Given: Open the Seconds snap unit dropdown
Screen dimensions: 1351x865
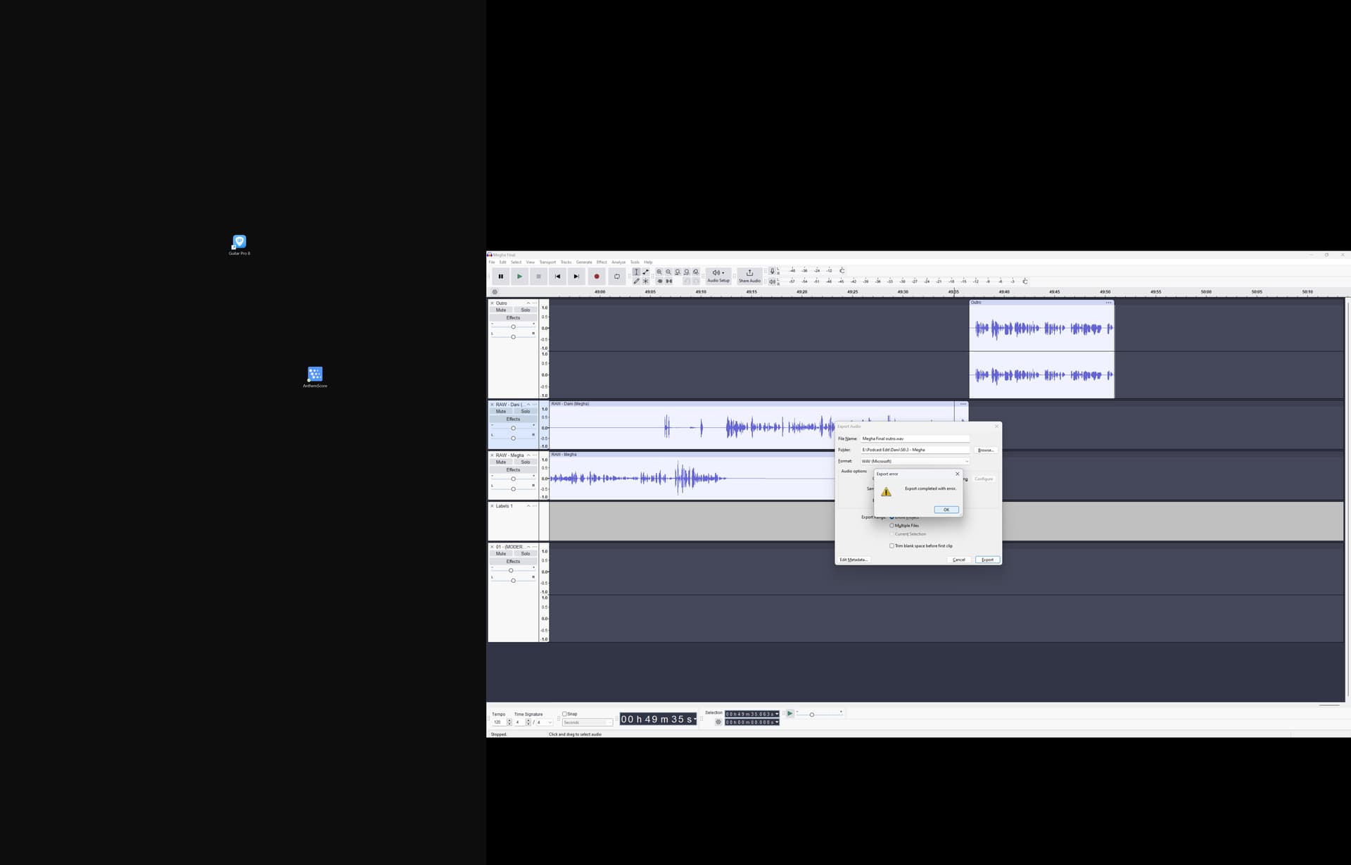Looking at the screenshot, I should click(x=587, y=723).
